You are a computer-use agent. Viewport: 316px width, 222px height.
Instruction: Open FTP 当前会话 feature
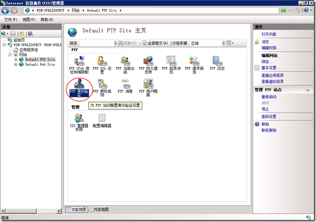125,65
